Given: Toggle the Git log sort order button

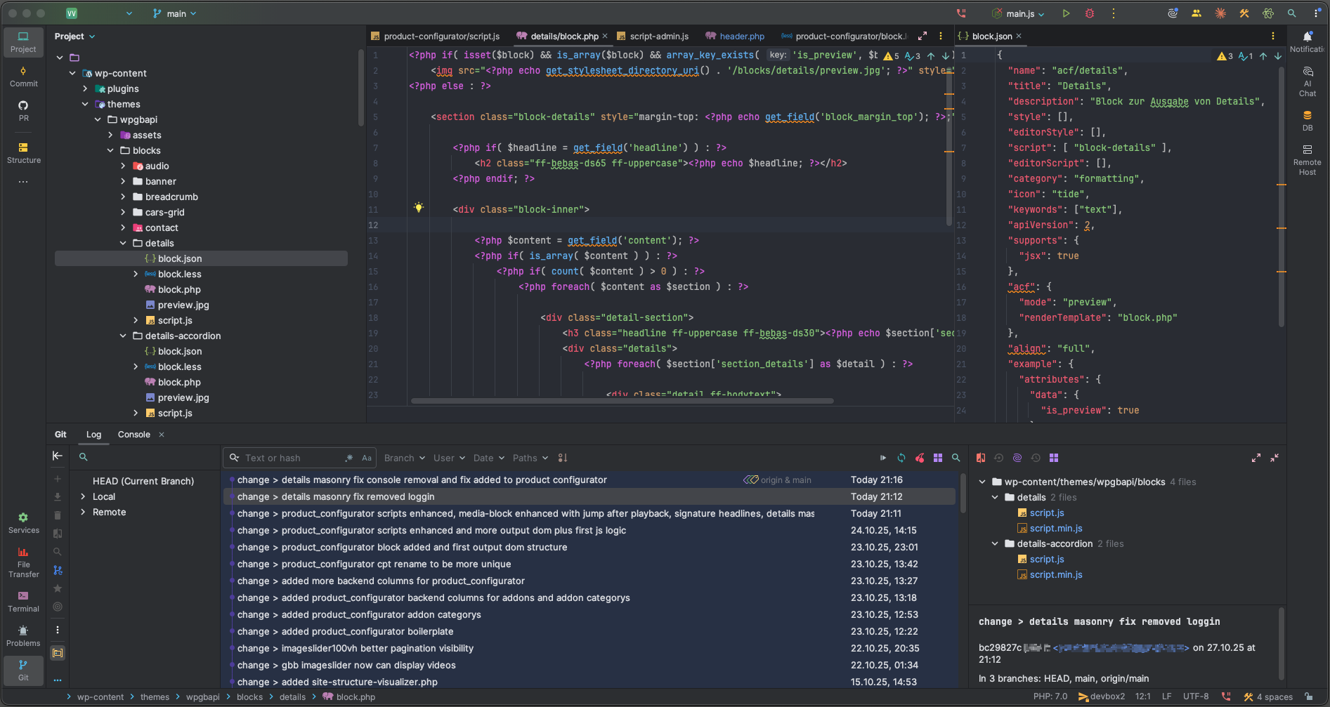Looking at the screenshot, I should (562, 458).
